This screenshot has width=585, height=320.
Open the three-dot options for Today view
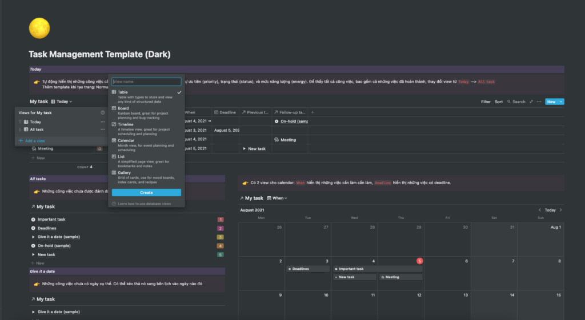pos(103,122)
